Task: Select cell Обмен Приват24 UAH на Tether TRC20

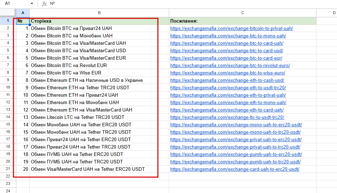Action: tap(99, 147)
